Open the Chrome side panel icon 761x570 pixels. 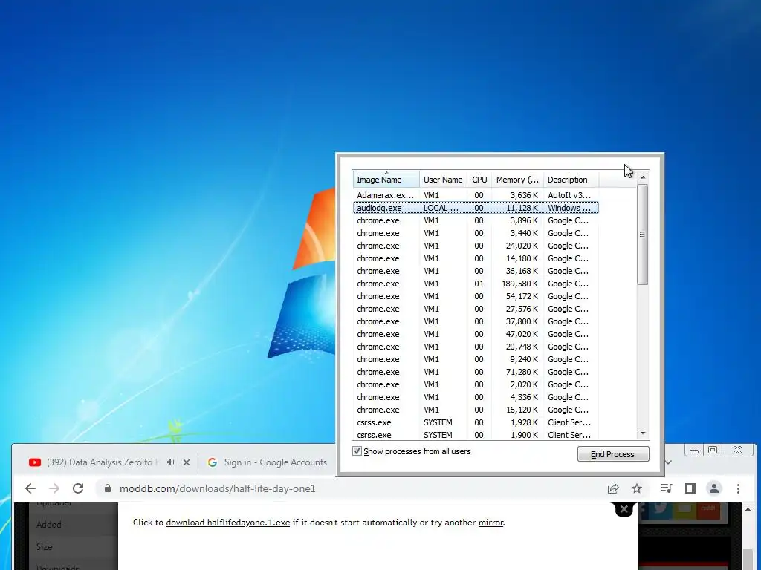690,488
